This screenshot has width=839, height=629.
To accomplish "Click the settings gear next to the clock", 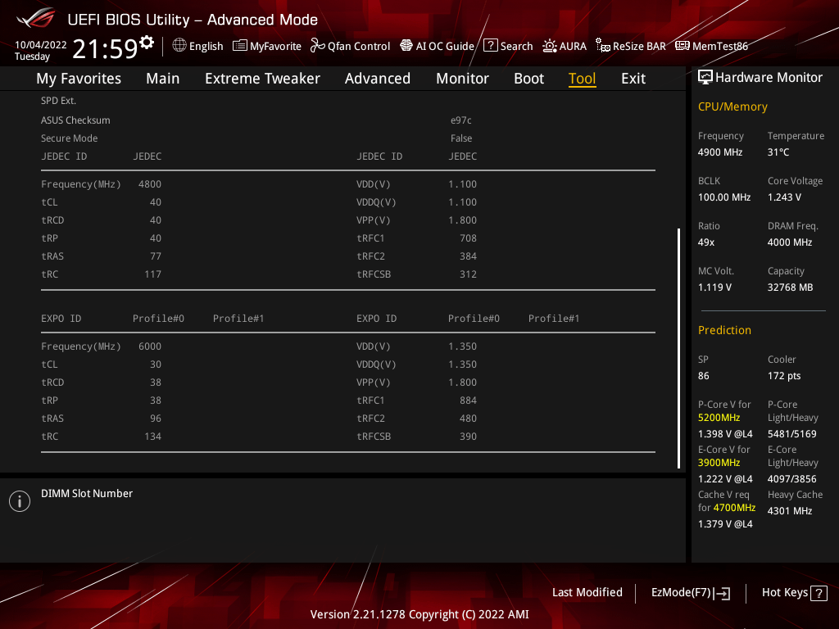I will [x=147, y=43].
